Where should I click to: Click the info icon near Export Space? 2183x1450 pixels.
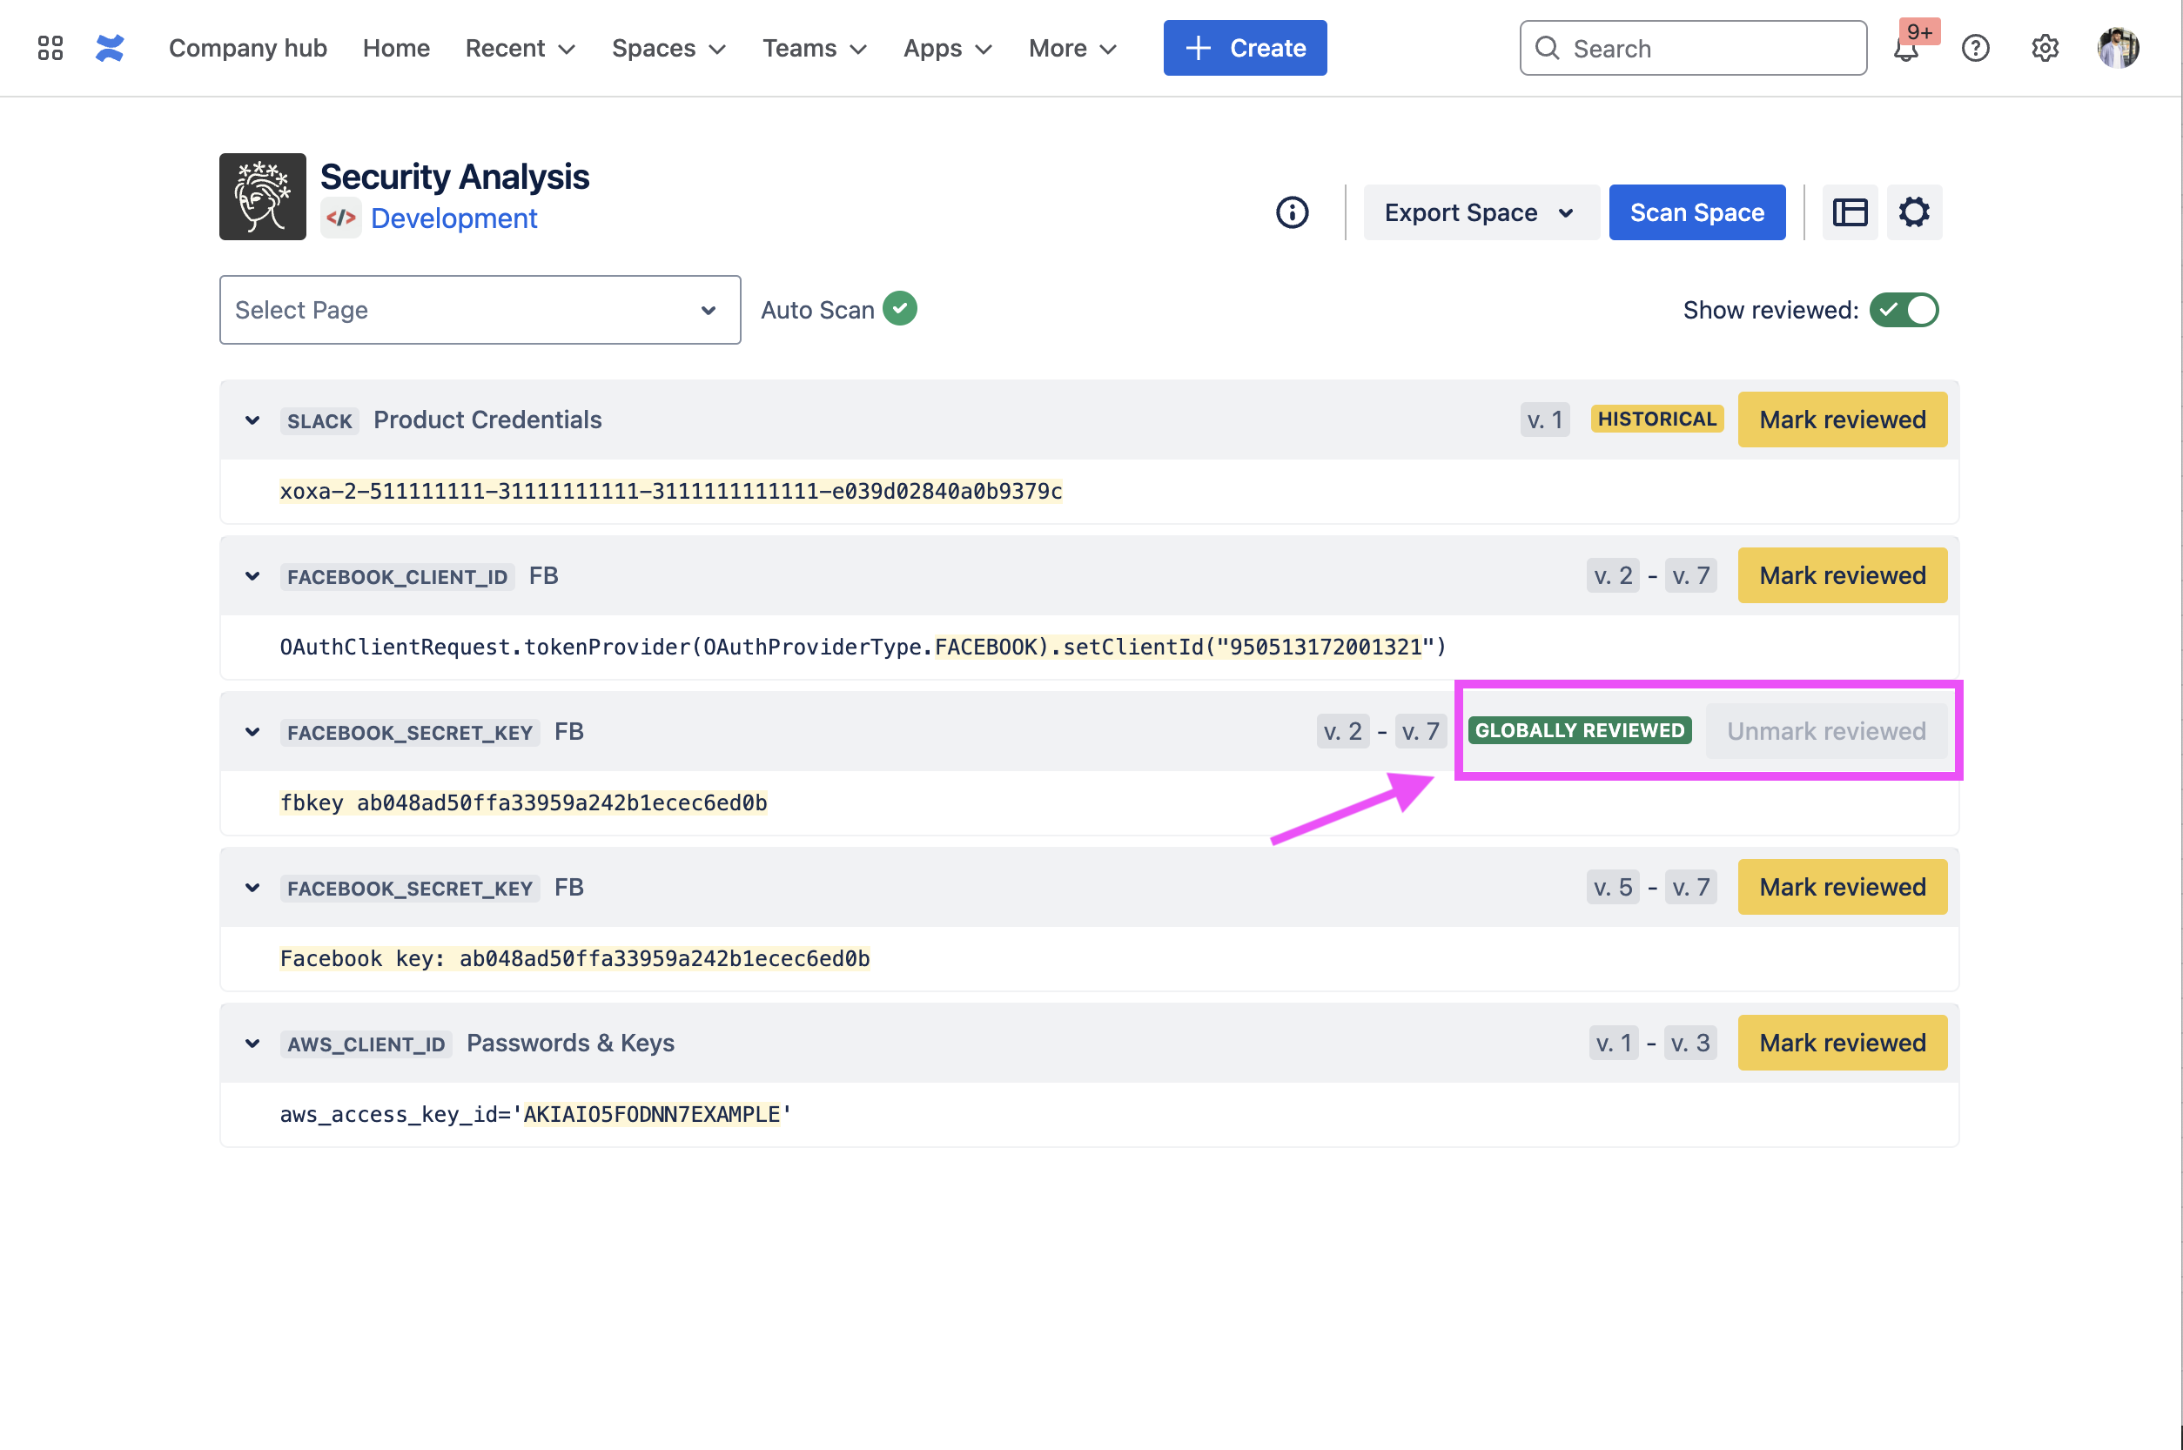[x=1293, y=212]
